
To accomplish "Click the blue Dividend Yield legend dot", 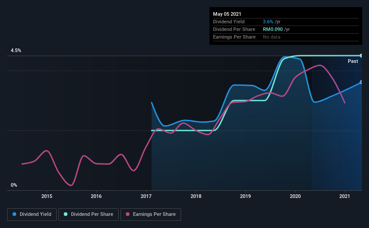I will coord(14,214).
